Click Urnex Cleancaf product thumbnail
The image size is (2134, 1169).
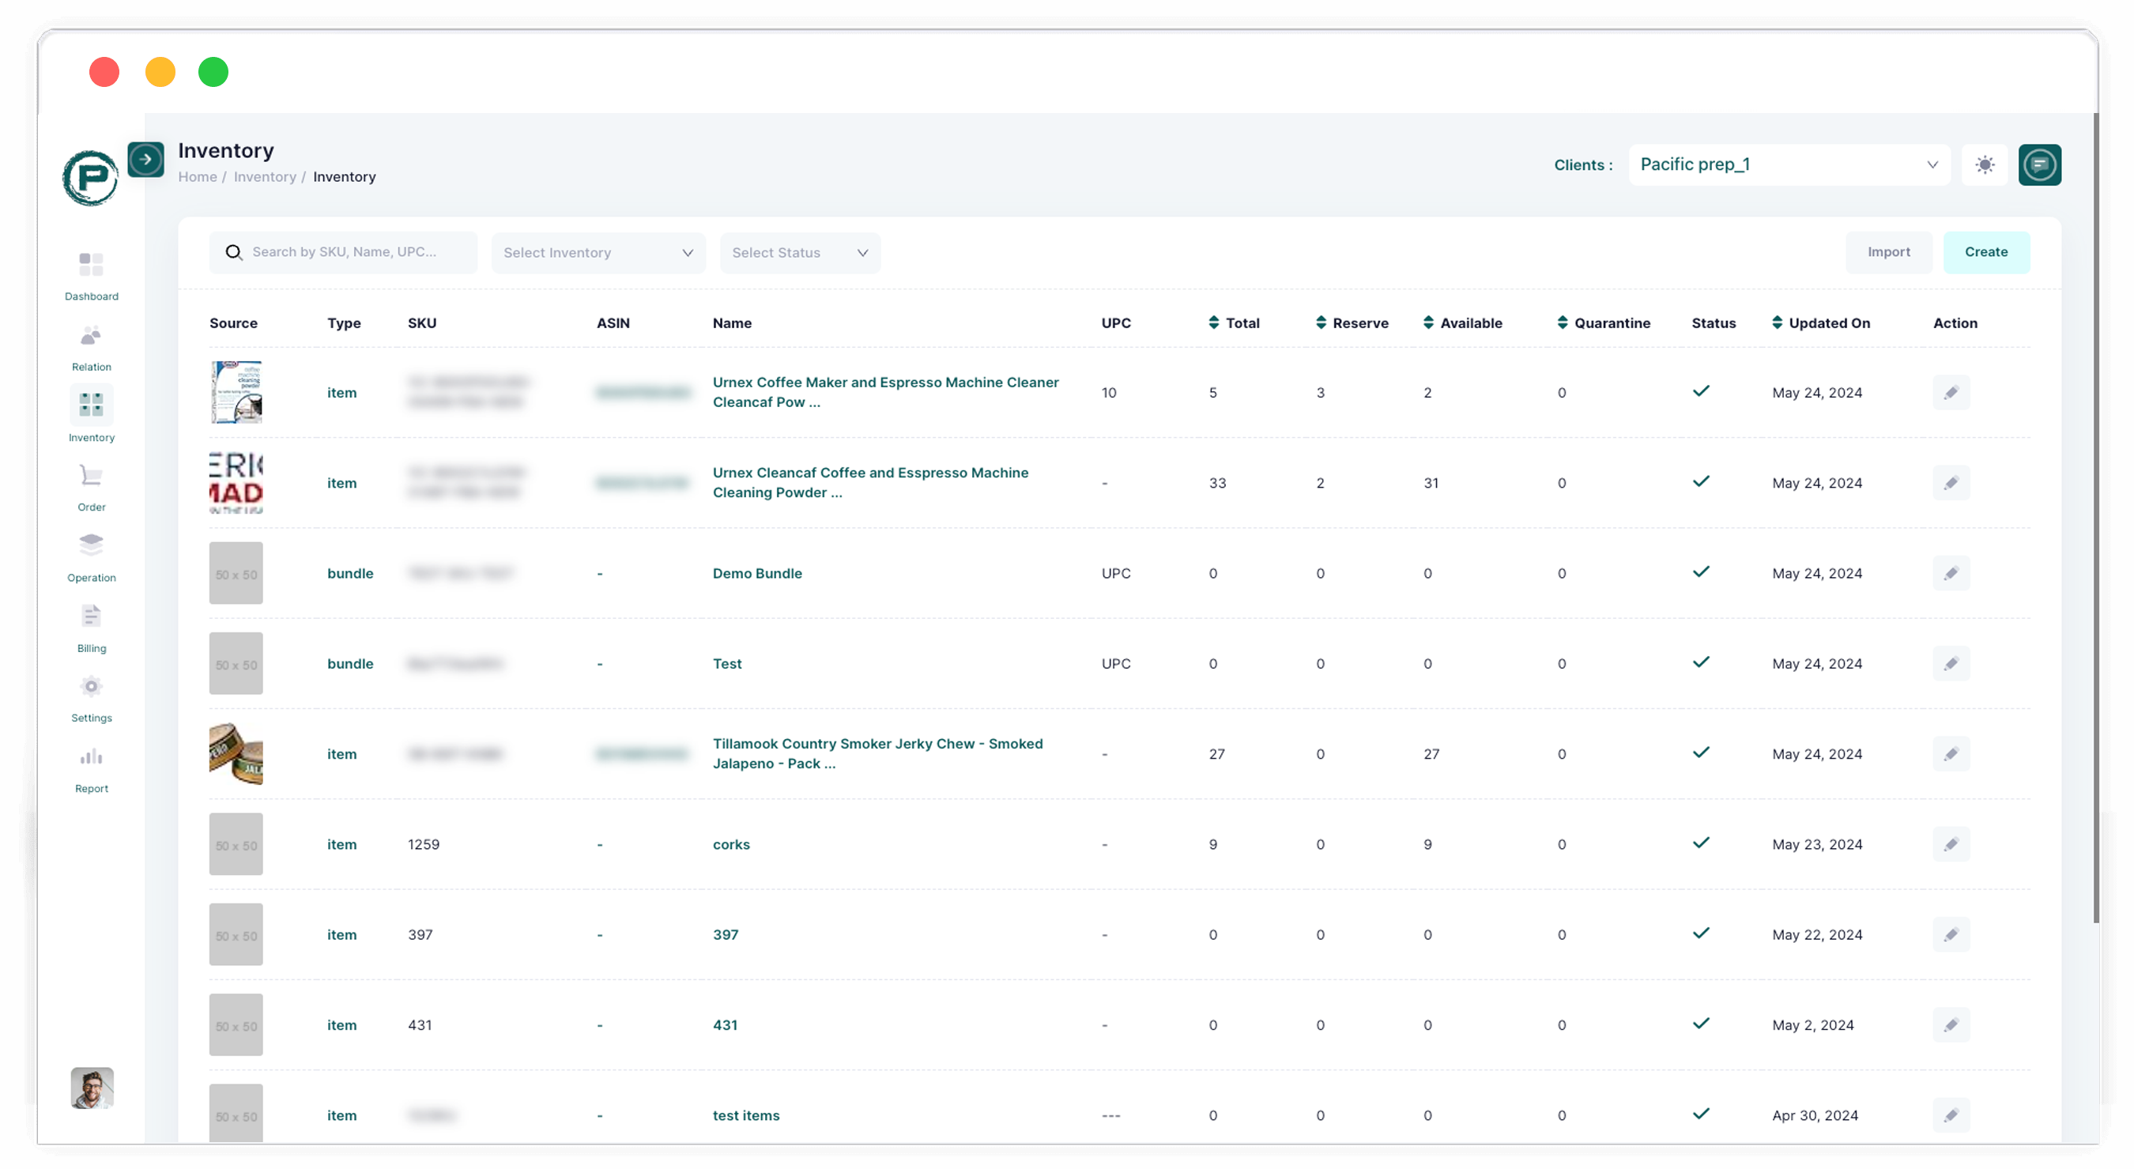point(236,482)
